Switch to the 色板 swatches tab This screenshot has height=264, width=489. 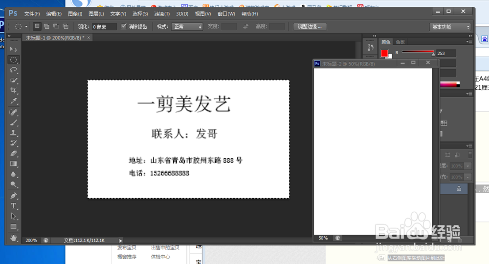400,41
